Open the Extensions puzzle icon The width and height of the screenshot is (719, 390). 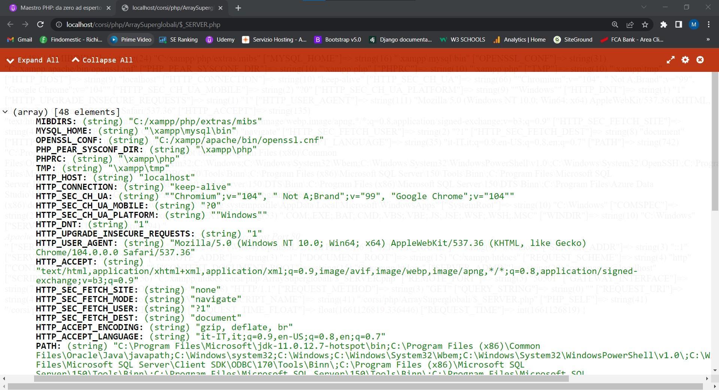[x=664, y=25]
